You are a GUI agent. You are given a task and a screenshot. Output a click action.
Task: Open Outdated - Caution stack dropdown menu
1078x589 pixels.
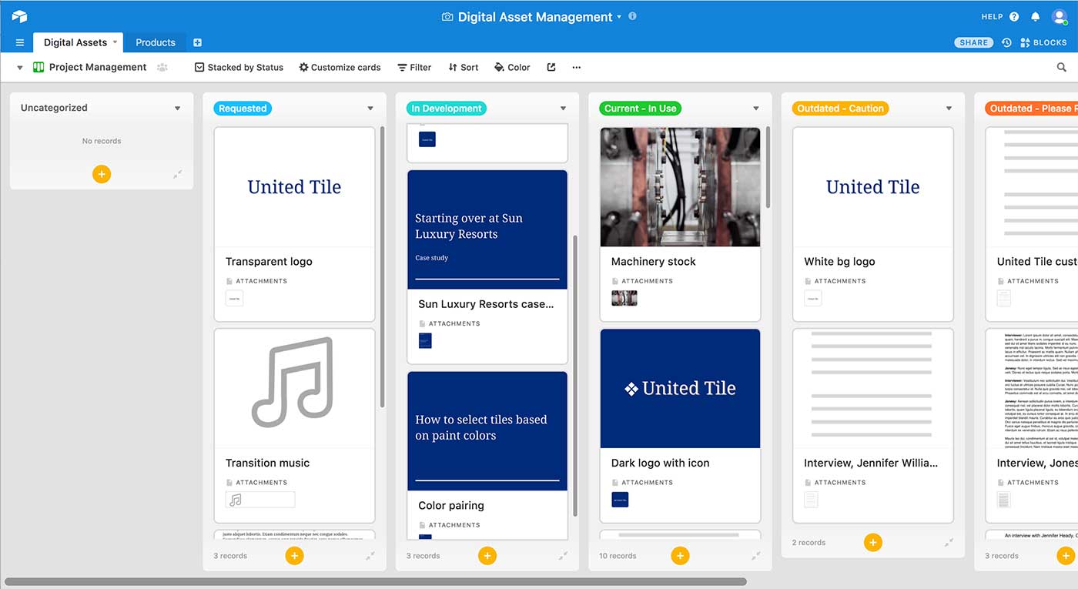point(949,109)
